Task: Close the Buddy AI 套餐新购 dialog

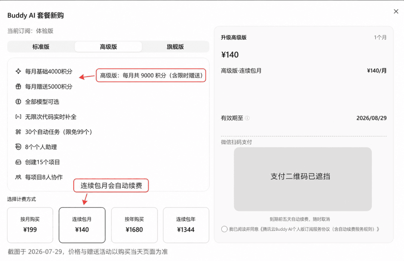Action: coord(396,11)
